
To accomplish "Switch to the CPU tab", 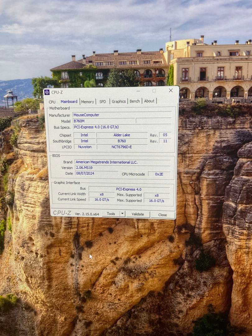I will pyautogui.click(x=52, y=102).
